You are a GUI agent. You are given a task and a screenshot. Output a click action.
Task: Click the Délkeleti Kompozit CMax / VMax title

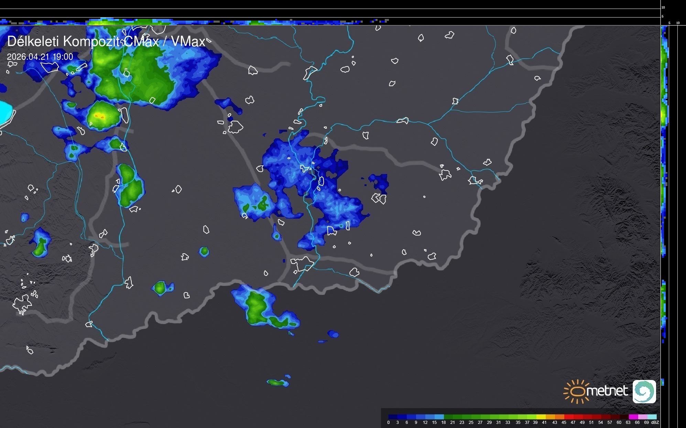point(106,42)
